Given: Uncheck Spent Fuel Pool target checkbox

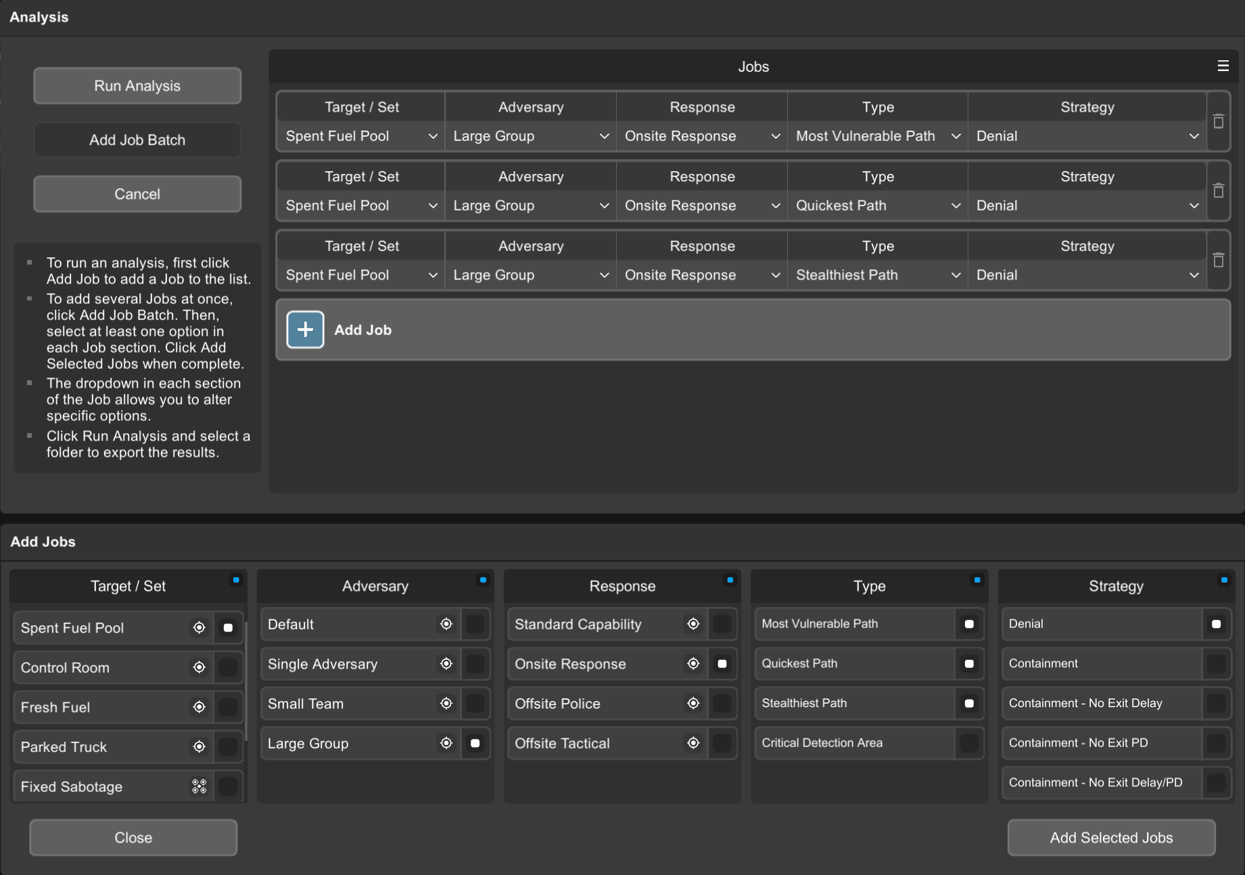Looking at the screenshot, I should [x=228, y=627].
